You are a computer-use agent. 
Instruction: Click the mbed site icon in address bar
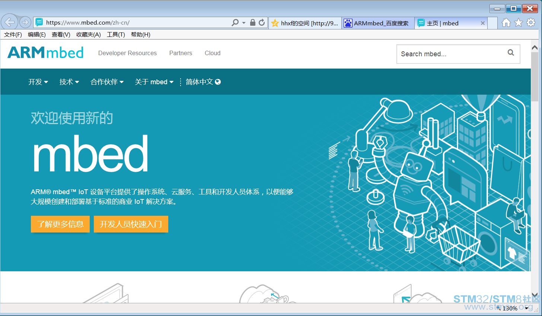[39, 22]
